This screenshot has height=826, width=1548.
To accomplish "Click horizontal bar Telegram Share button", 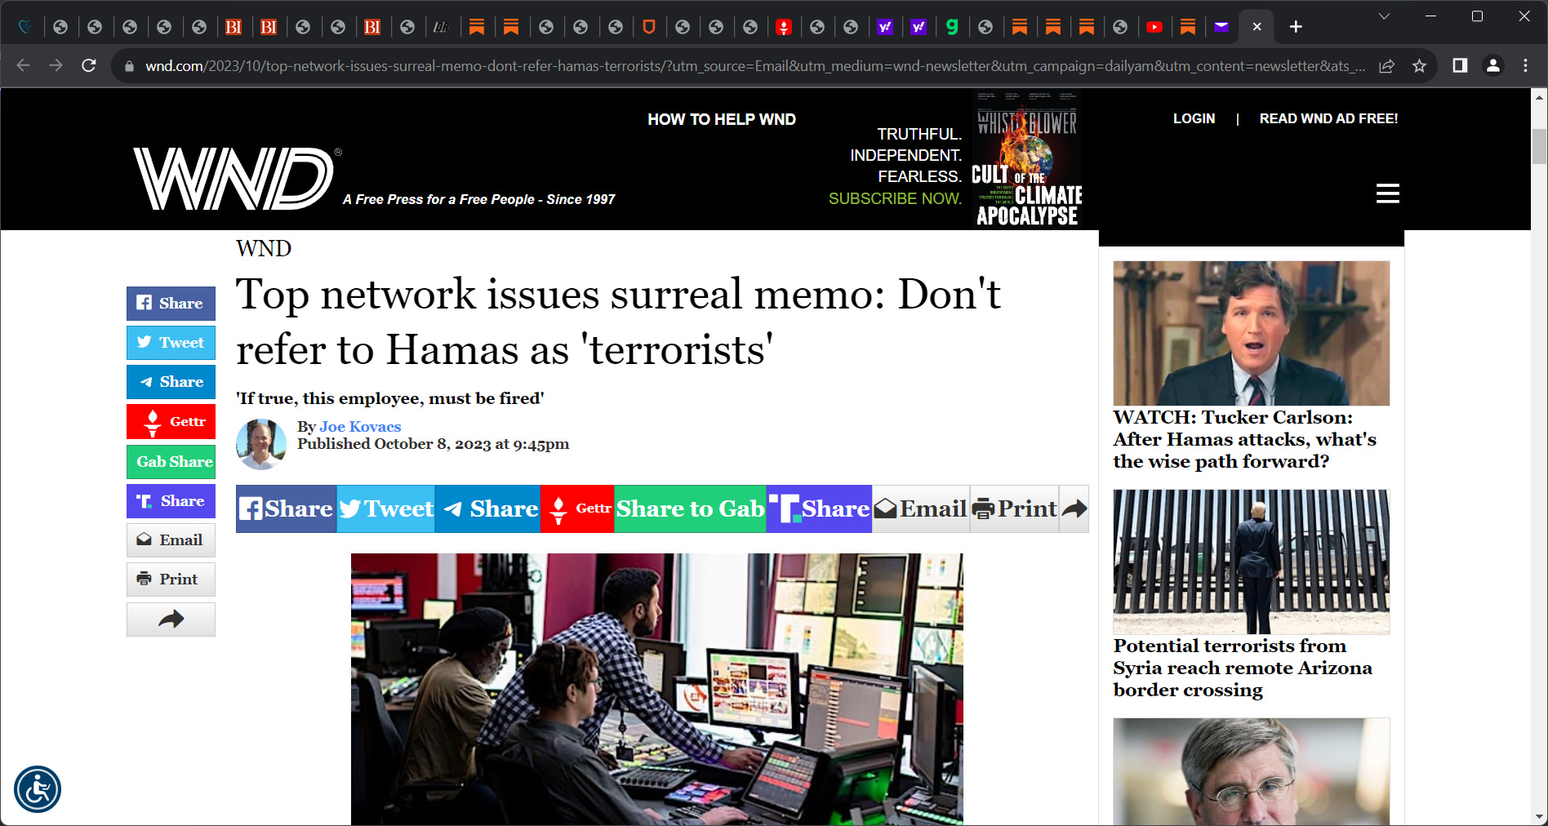I will click(x=487, y=508).
